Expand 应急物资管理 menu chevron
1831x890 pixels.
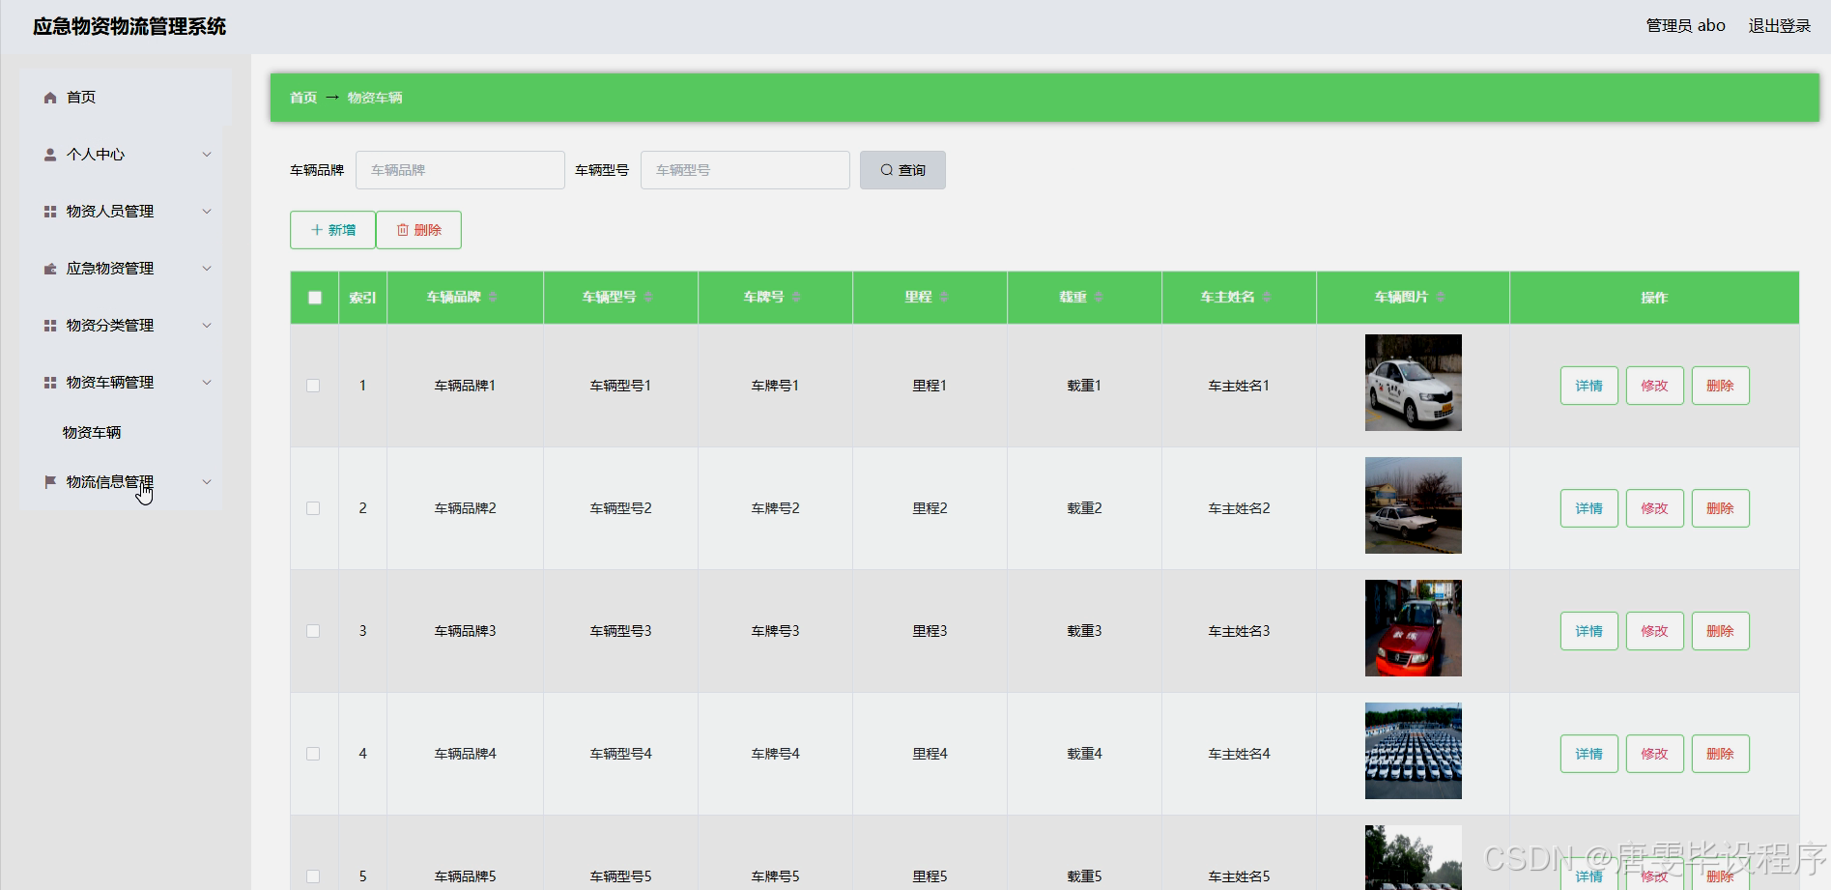pyautogui.click(x=207, y=269)
